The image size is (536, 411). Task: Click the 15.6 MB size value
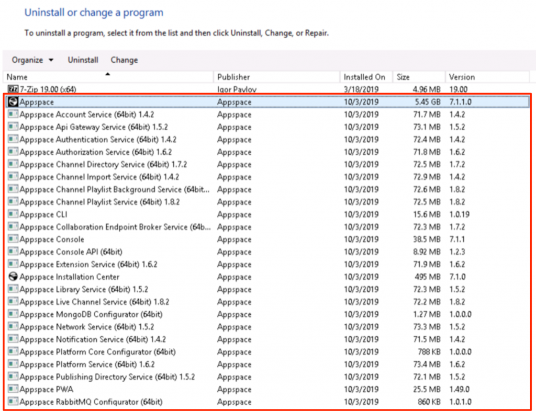click(x=427, y=214)
